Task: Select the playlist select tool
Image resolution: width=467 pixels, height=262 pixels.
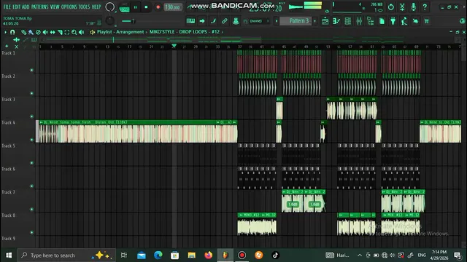Action: [x=67, y=32]
